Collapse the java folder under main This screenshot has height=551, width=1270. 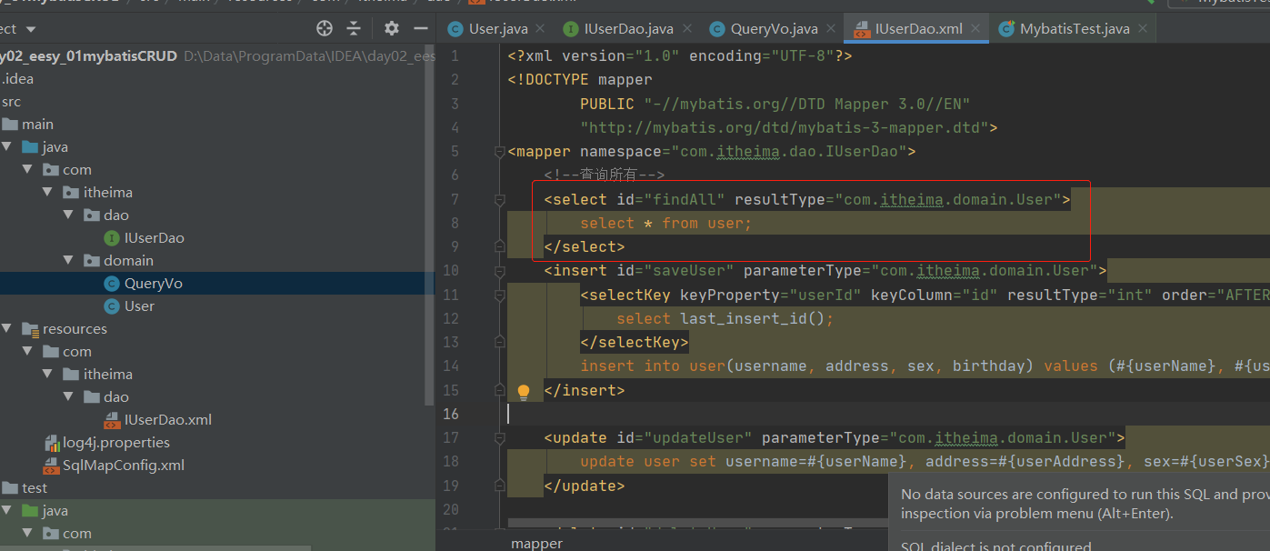(7, 147)
